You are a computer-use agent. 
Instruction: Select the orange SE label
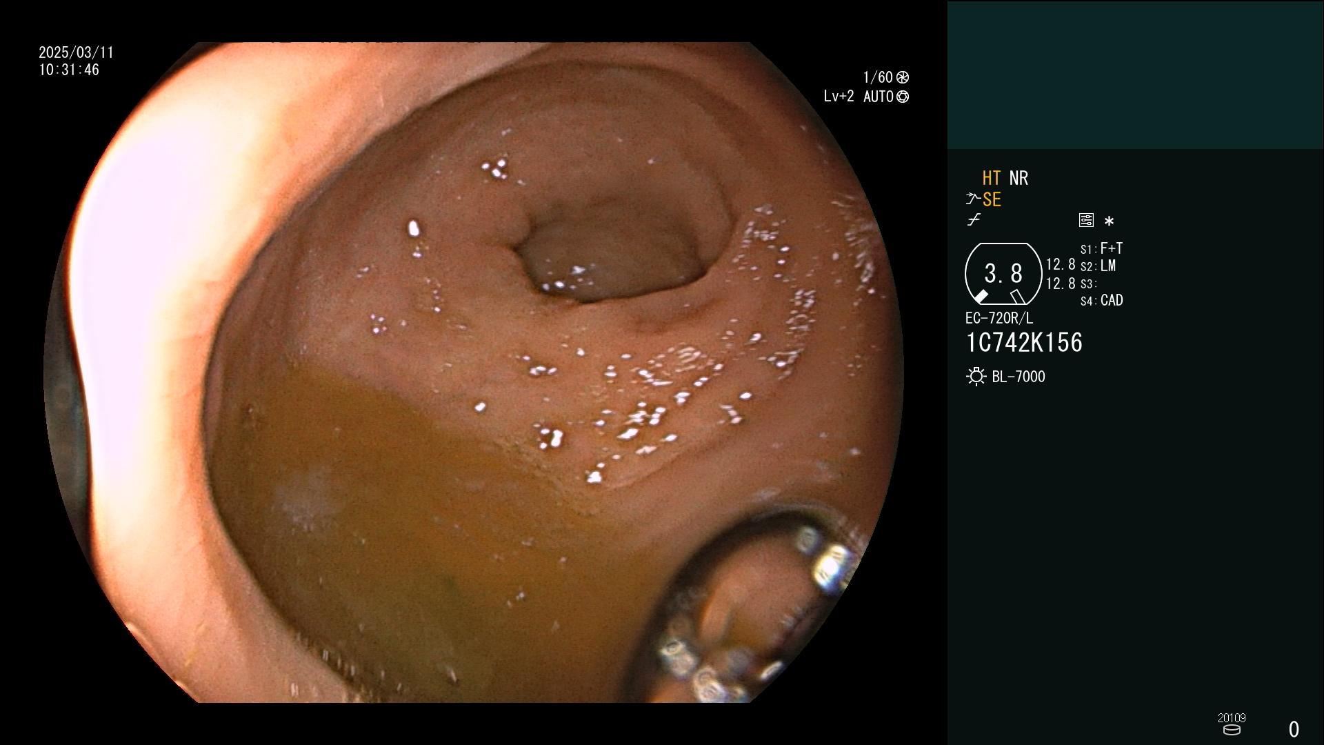click(x=992, y=199)
